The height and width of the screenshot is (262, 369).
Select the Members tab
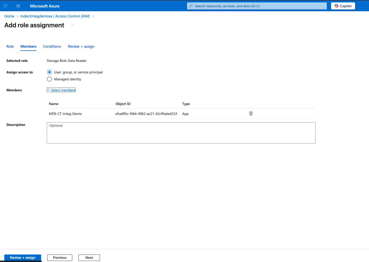coord(28,46)
